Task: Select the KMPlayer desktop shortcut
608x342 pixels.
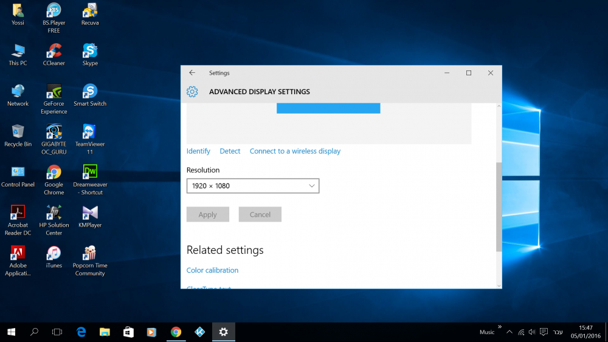Action: (x=90, y=216)
